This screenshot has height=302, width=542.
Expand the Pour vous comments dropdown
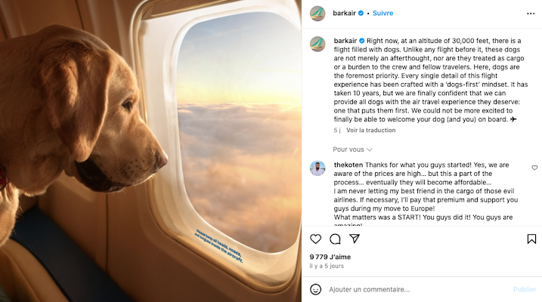point(352,149)
